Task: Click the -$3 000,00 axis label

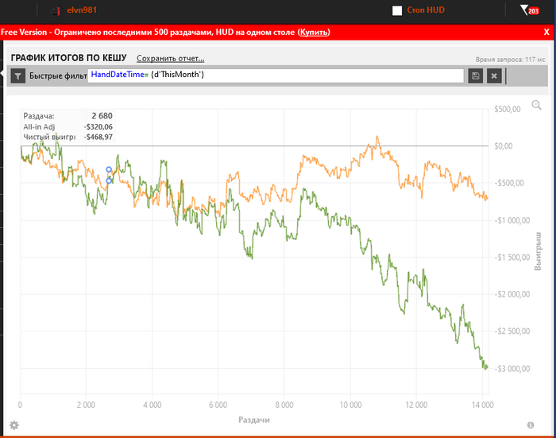Action: (512, 368)
